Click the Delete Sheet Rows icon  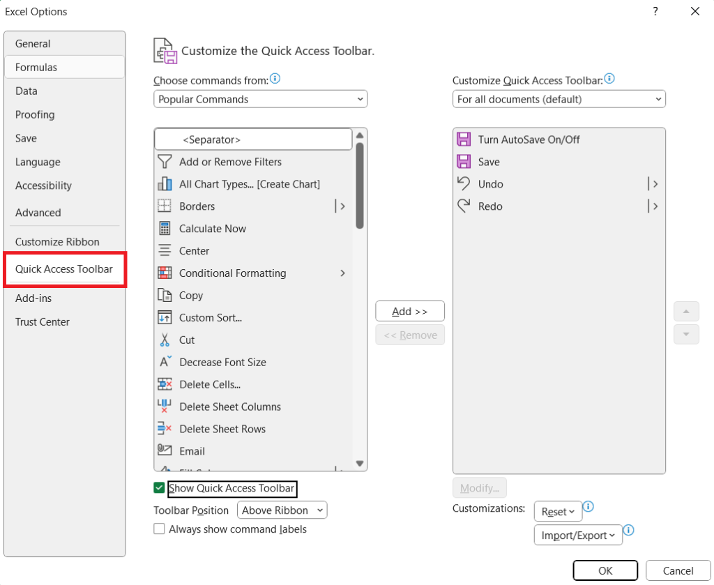(x=165, y=429)
